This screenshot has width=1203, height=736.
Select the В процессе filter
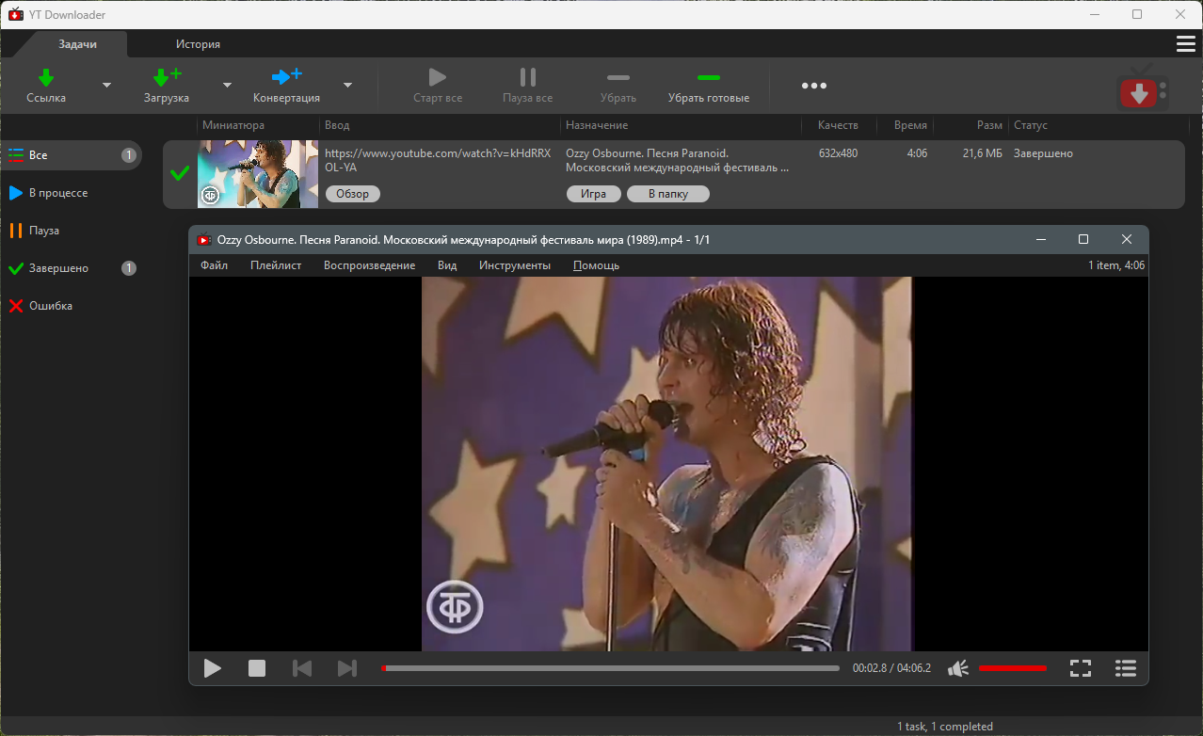click(x=72, y=193)
